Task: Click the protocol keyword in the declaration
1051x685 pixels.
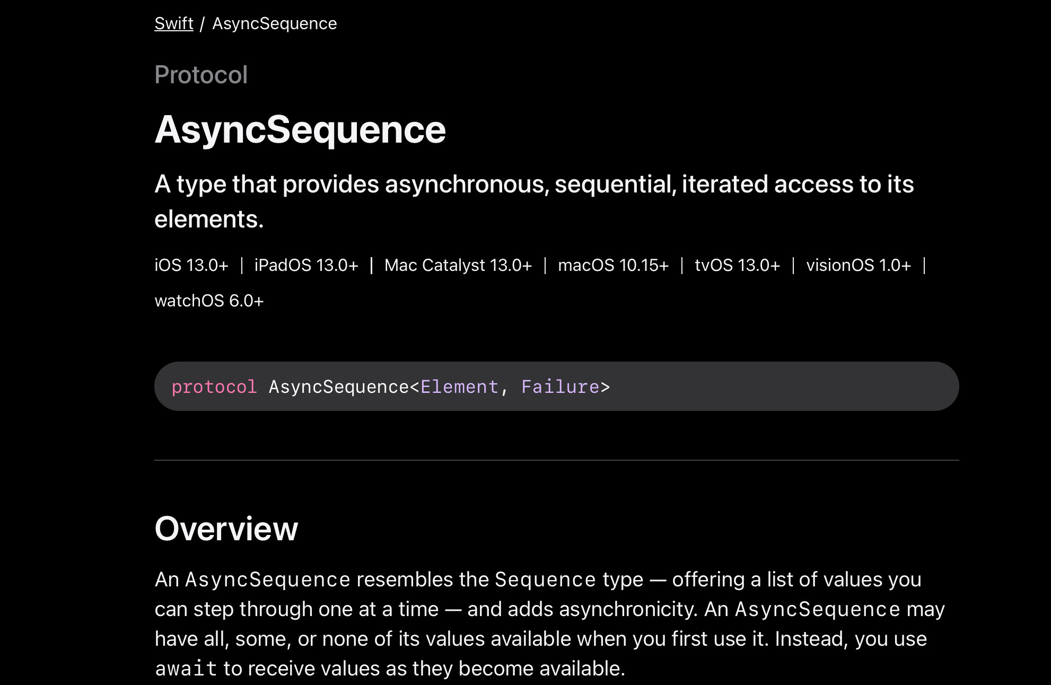Action: click(214, 387)
